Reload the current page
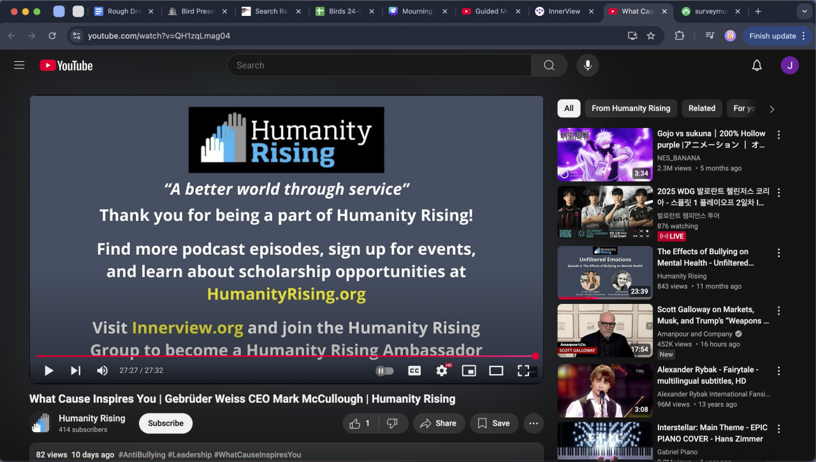Image resolution: width=816 pixels, height=462 pixels. click(x=52, y=36)
